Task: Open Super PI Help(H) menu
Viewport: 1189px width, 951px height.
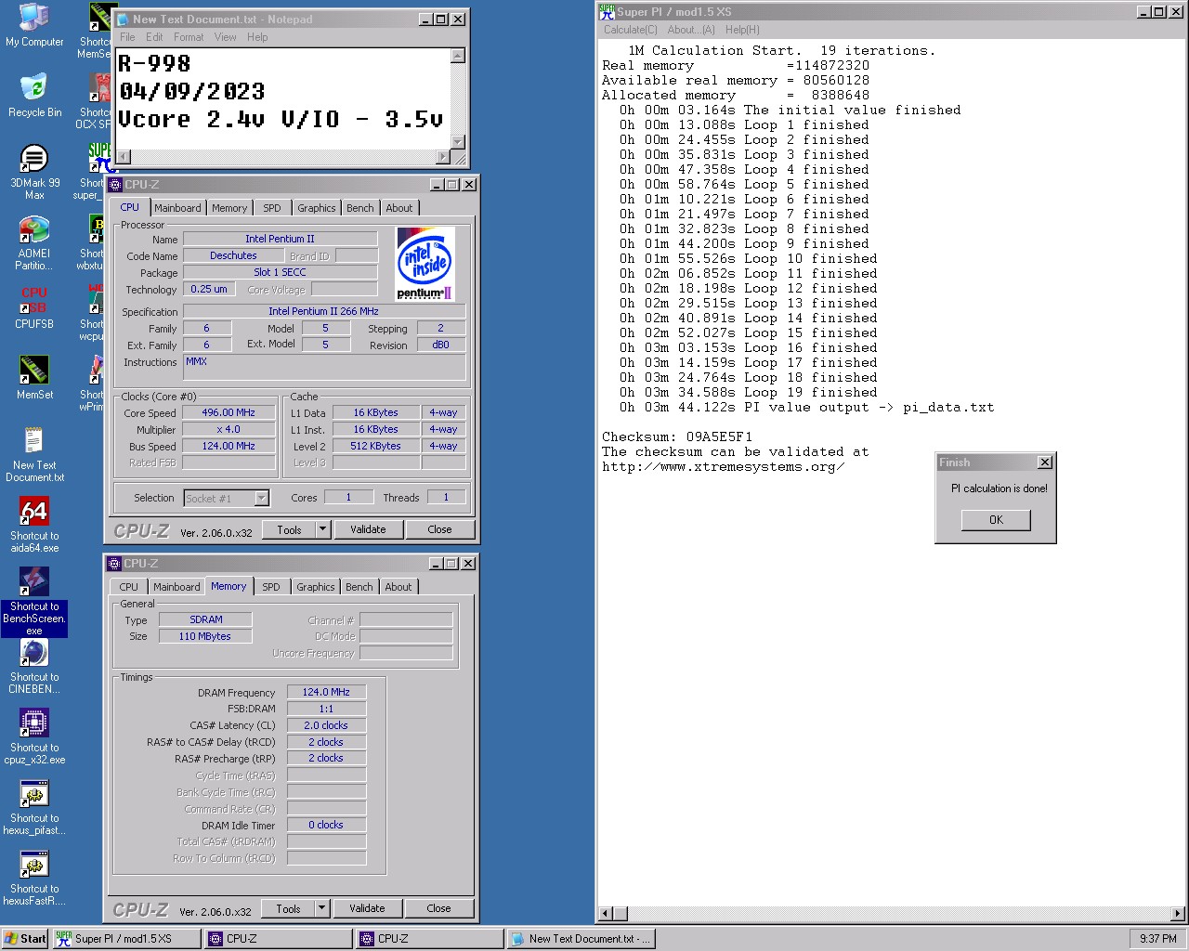Action: 742,30
